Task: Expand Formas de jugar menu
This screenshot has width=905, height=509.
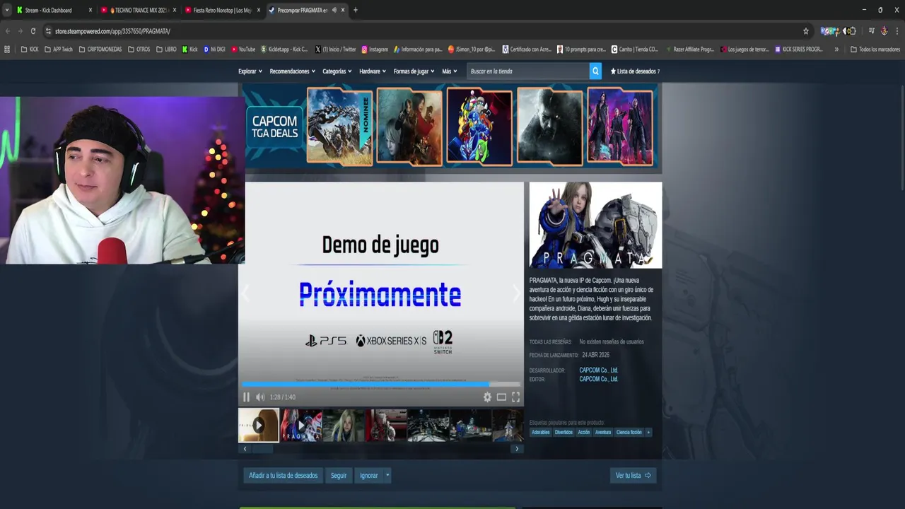Action: 414,71
